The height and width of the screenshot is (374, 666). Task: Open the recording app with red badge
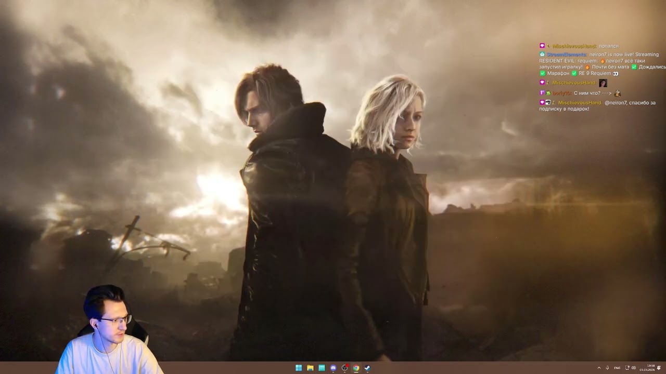coord(344,368)
